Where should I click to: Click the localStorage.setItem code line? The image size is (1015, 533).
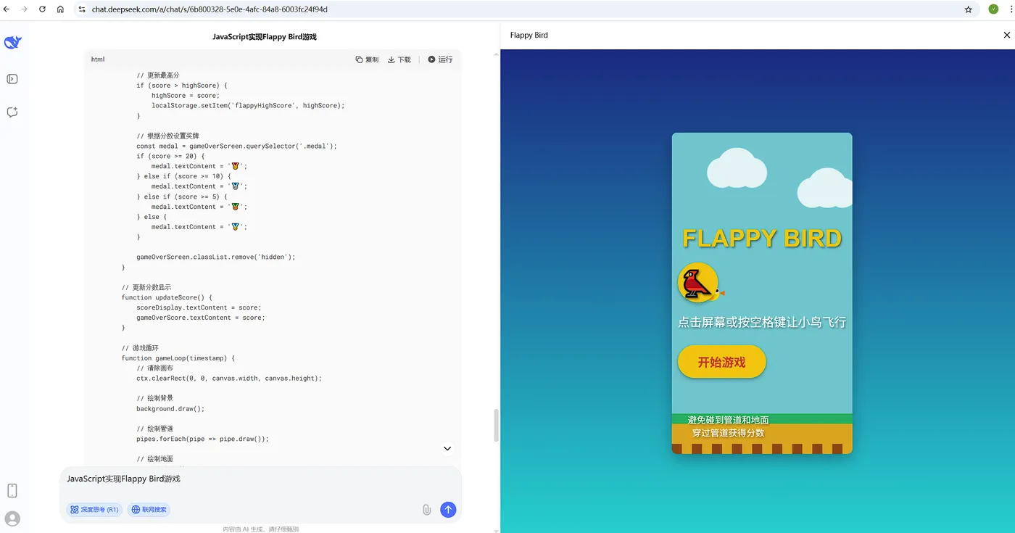coord(248,105)
